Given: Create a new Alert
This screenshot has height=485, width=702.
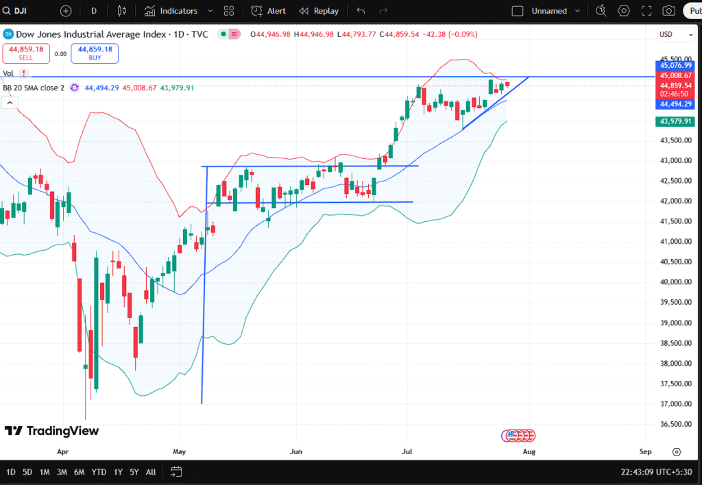Looking at the screenshot, I should point(268,11).
